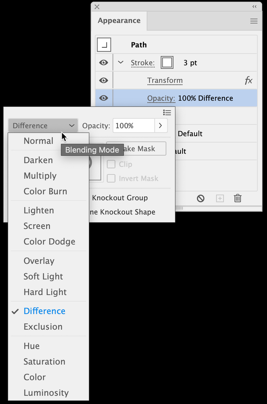Choose the Luminosity blending mode

point(46,393)
